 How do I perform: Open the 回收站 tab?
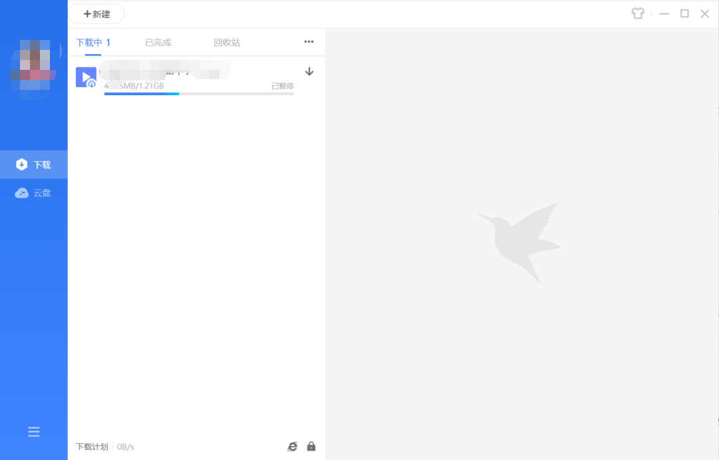pos(227,43)
